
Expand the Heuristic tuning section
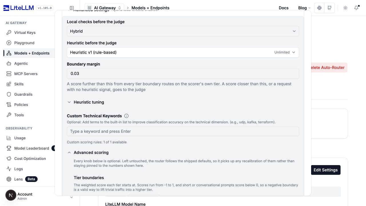point(86,102)
